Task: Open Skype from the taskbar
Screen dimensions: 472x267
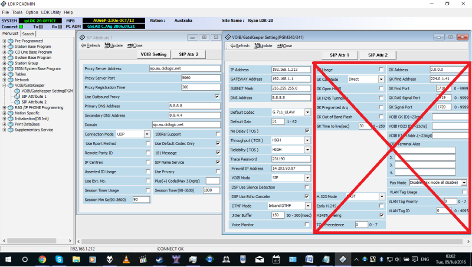Action: 59,259
